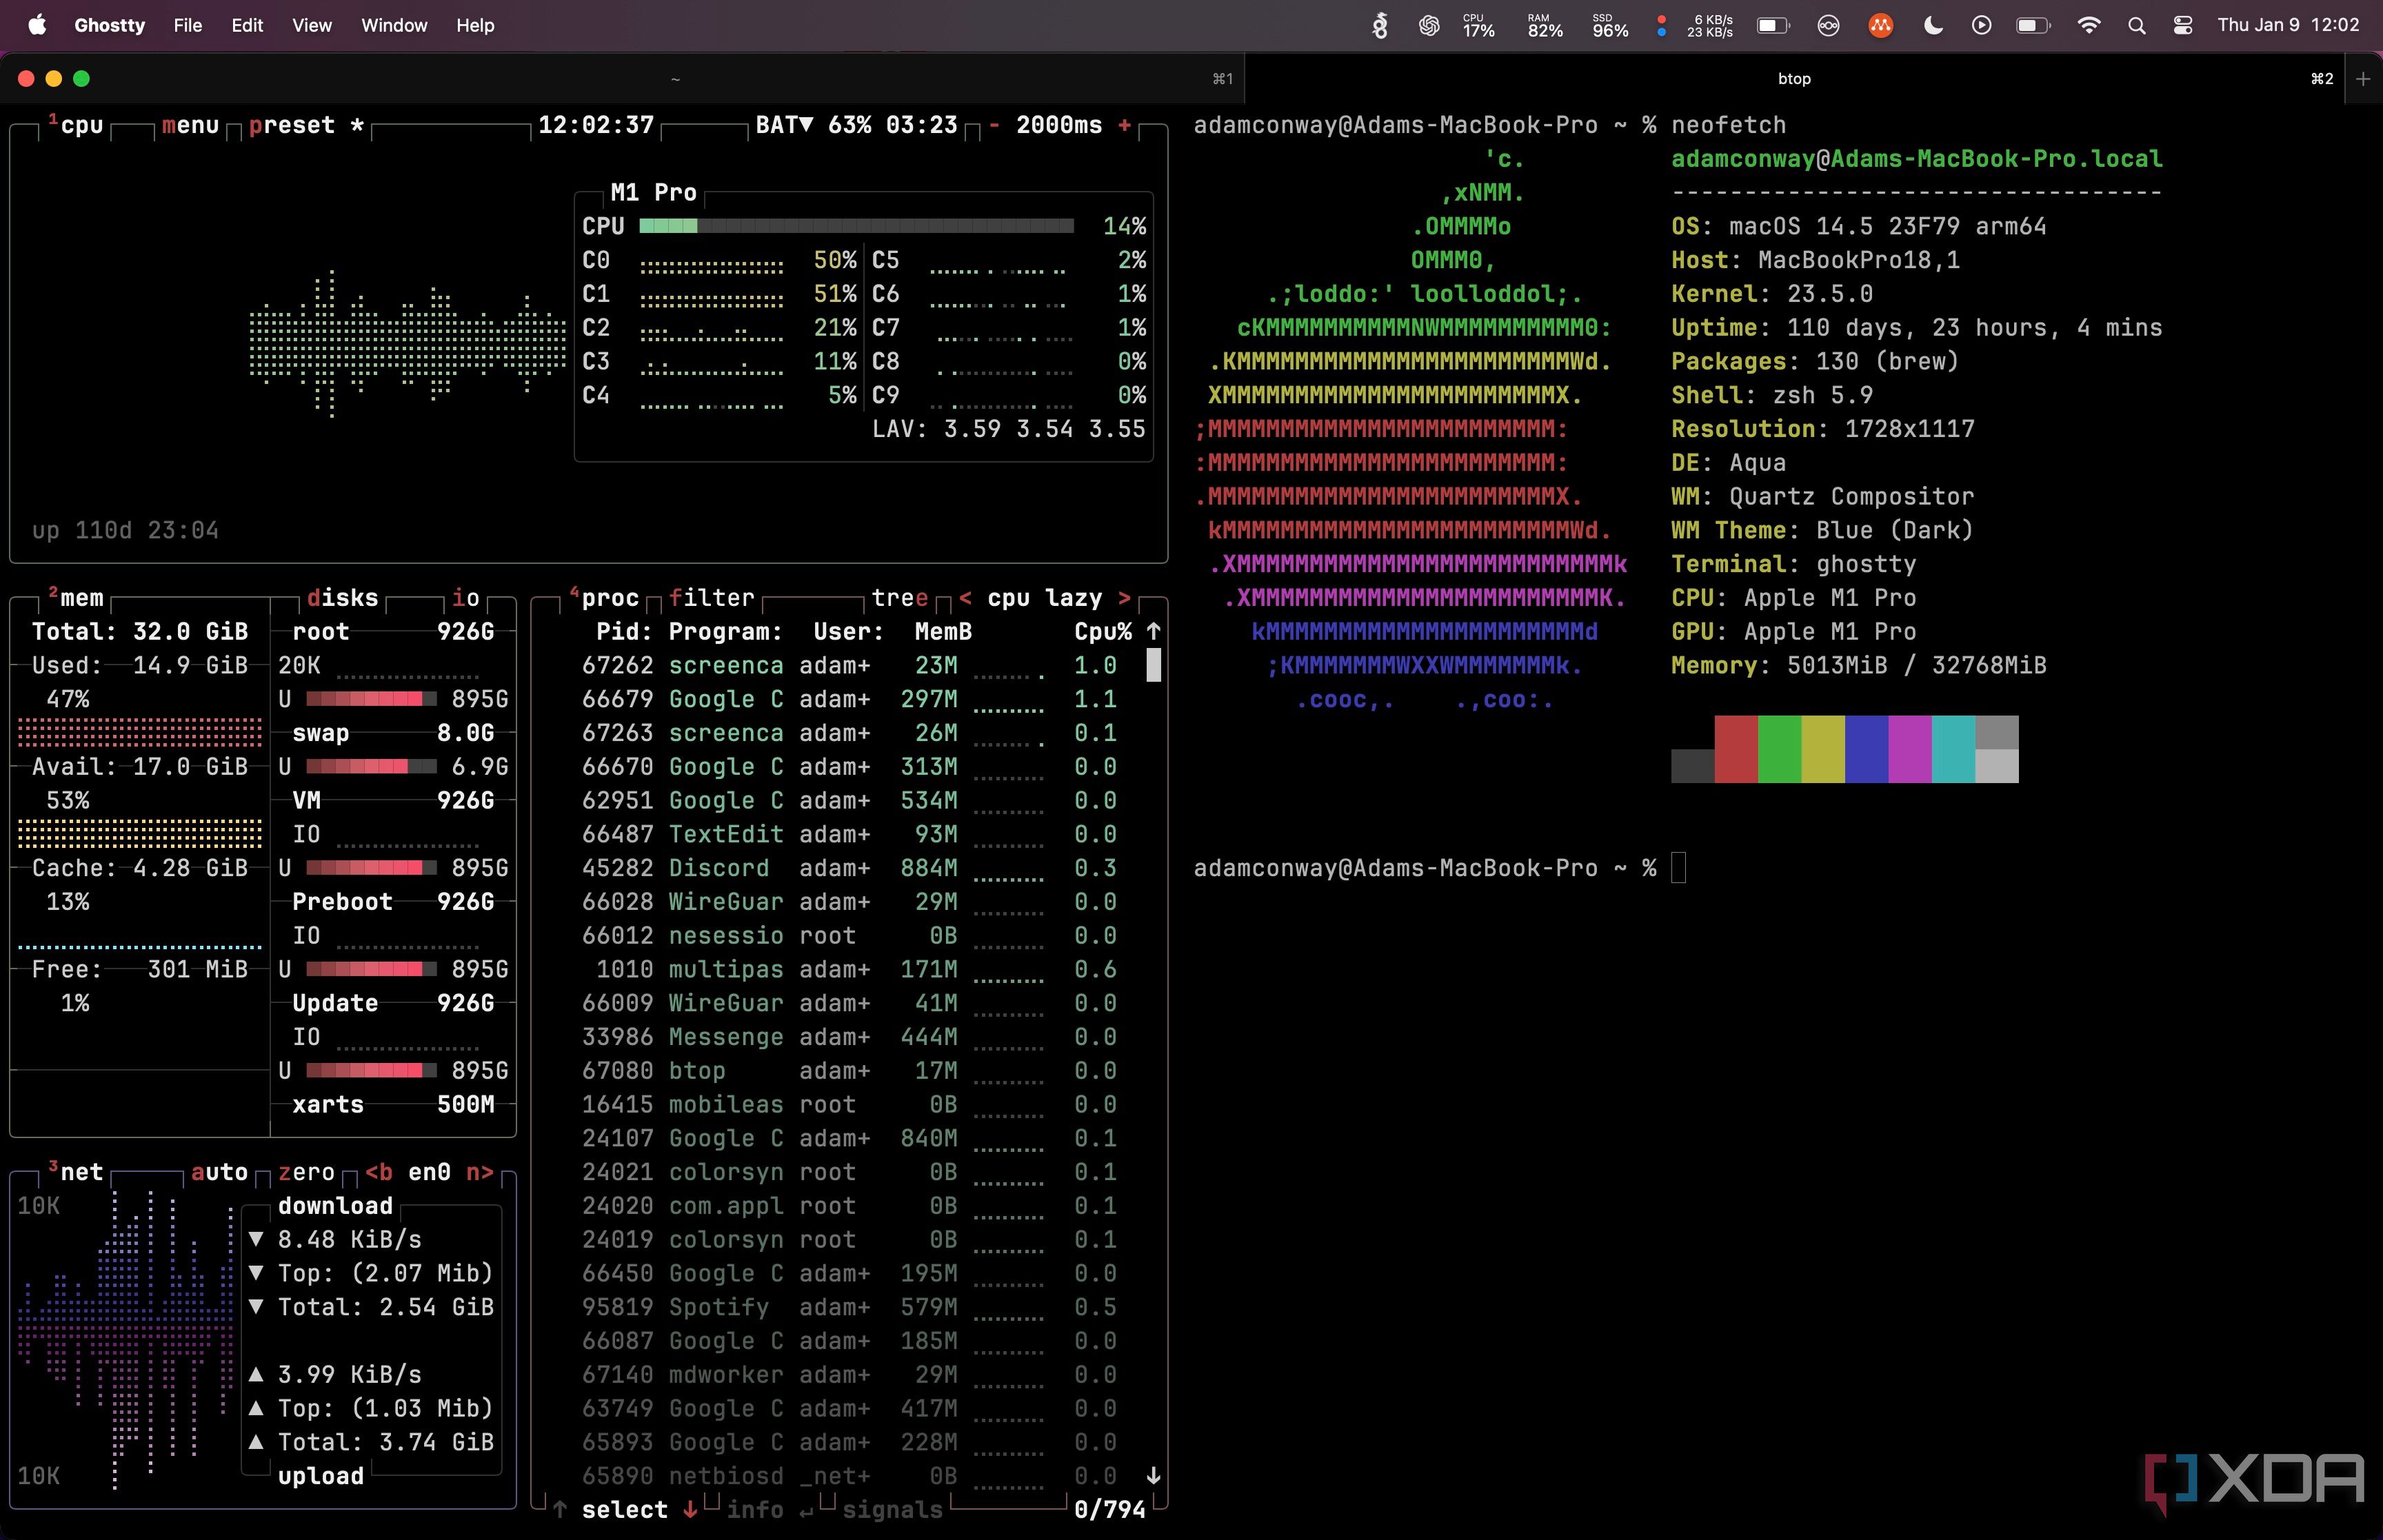Open the CPU 17% menu bar monitor

(1478, 25)
